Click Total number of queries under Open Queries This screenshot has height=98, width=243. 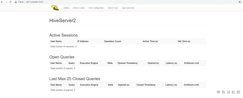coord(63,68)
